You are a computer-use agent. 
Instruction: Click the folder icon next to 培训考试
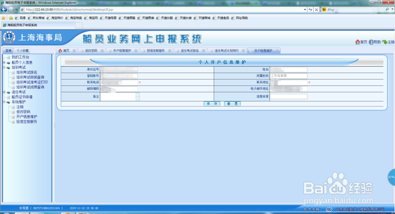tap(9, 67)
